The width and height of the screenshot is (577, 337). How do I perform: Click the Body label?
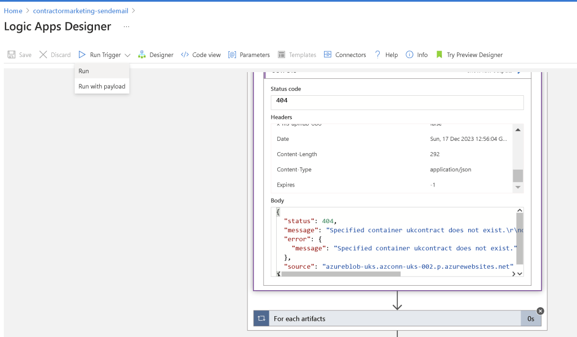click(x=277, y=201)
